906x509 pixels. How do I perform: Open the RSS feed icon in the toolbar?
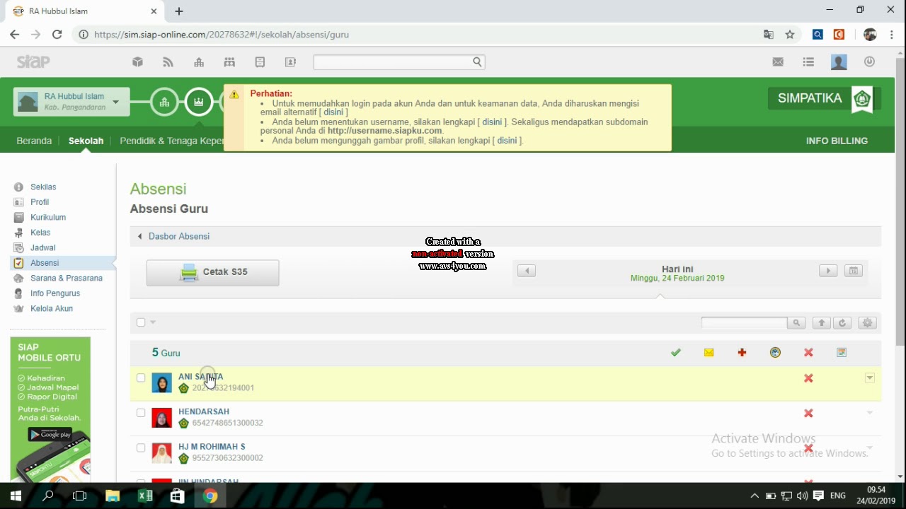pyautogui.click(x=168, y=62)
